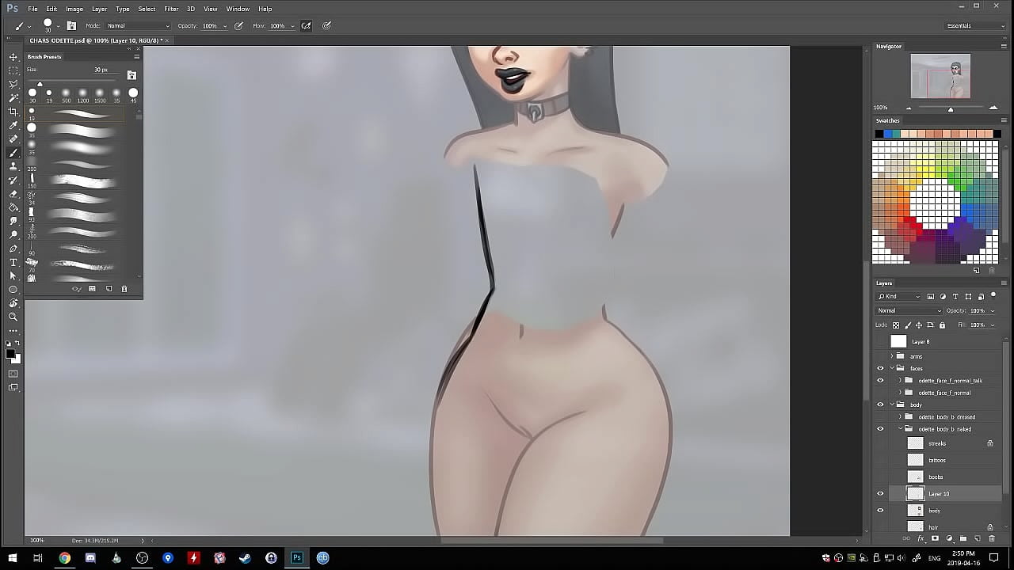The image size is (1014, 570).
Task: Expand the arms layer group
Action: click(892, 356)
